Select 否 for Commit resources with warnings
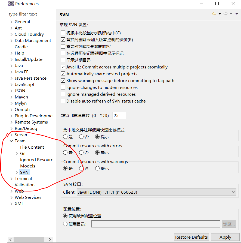This screenshot has height=243, width=241. 81,168
